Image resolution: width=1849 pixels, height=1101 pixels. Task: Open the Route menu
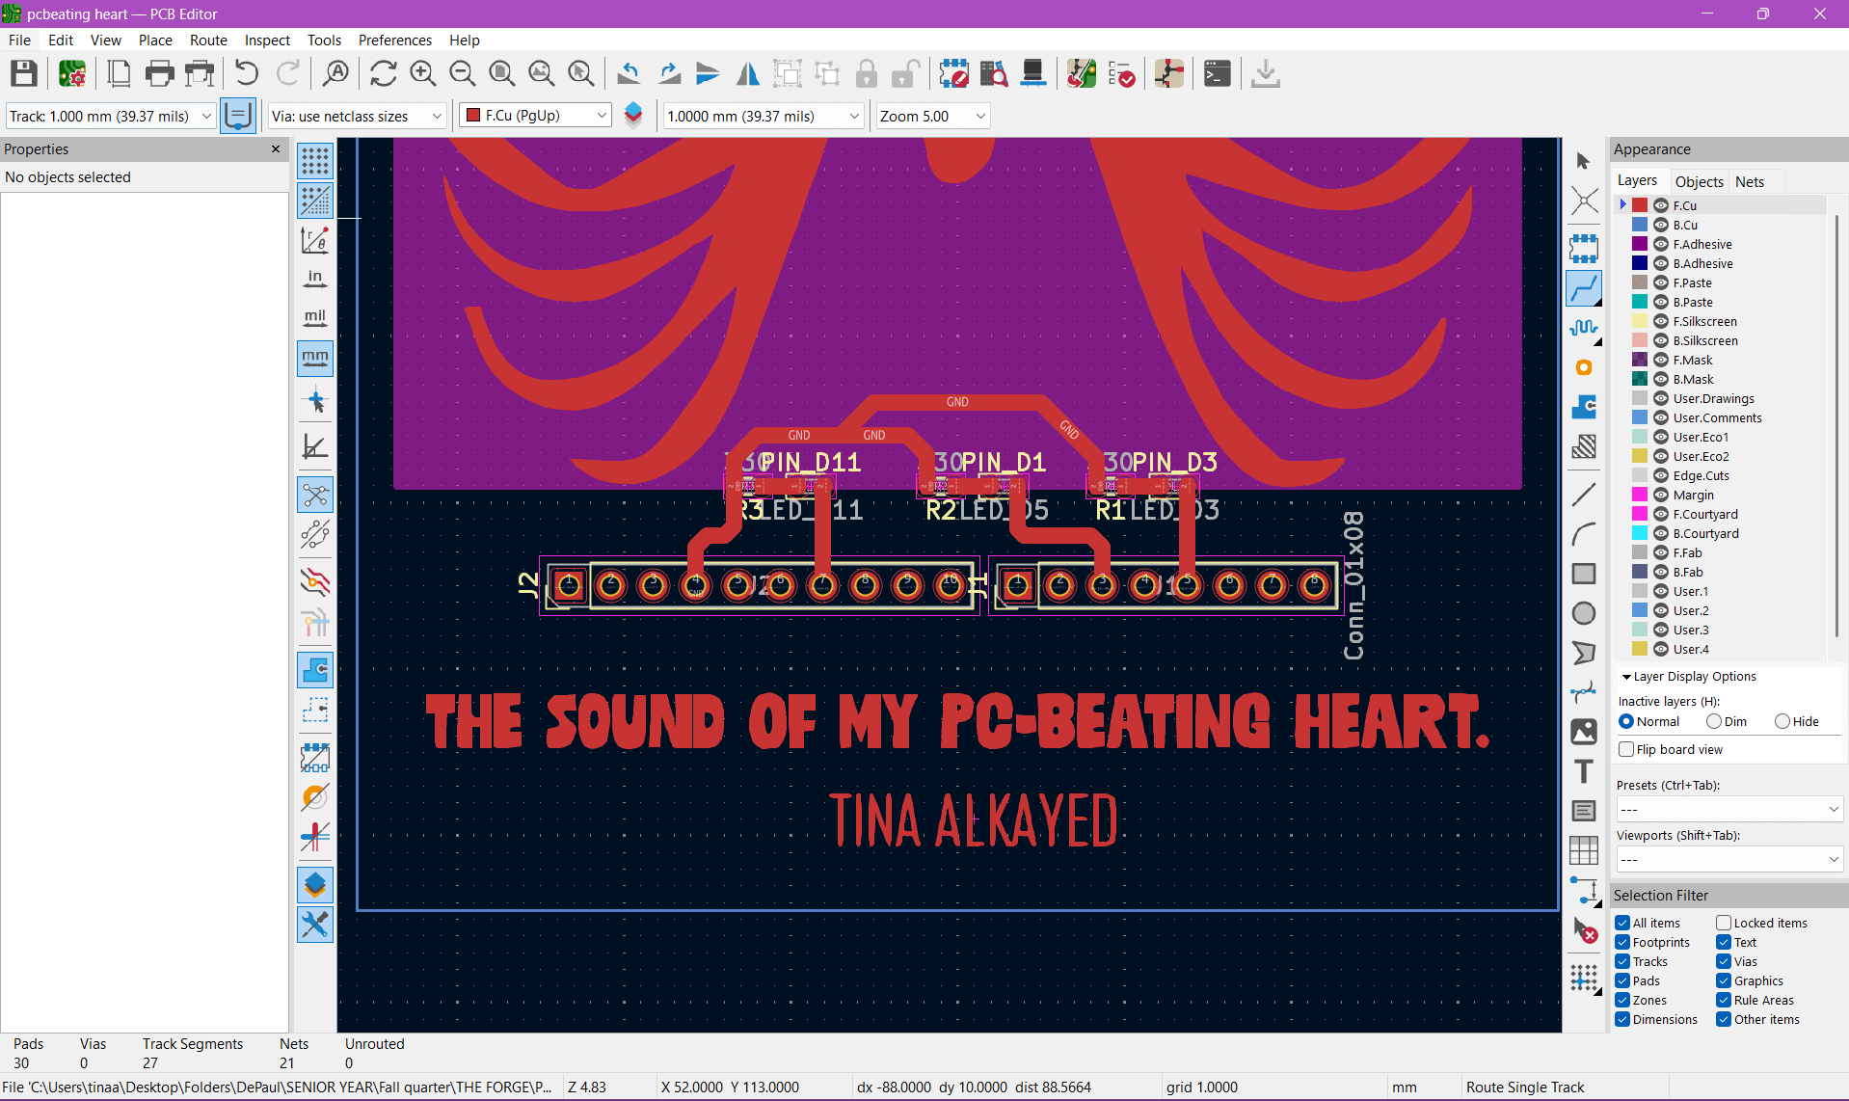click(208, 40)
